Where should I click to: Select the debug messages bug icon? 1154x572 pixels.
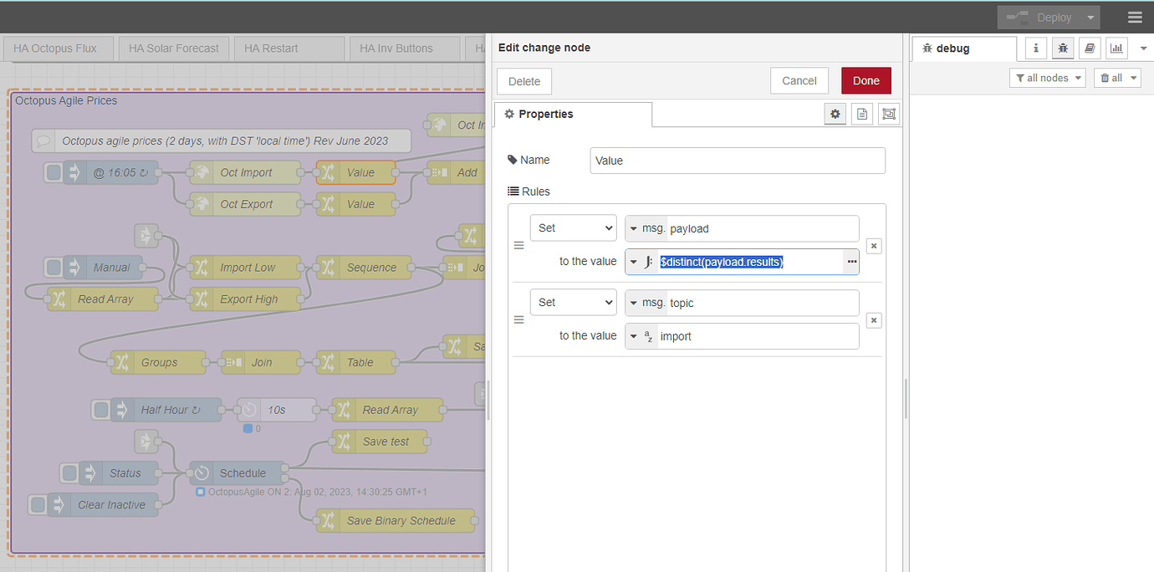(1063, 48)
